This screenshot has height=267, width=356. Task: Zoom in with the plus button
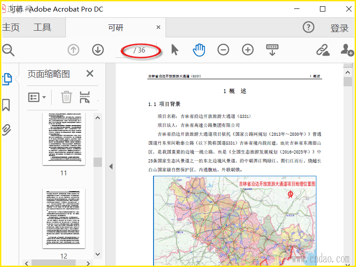(x=248, y=50)
